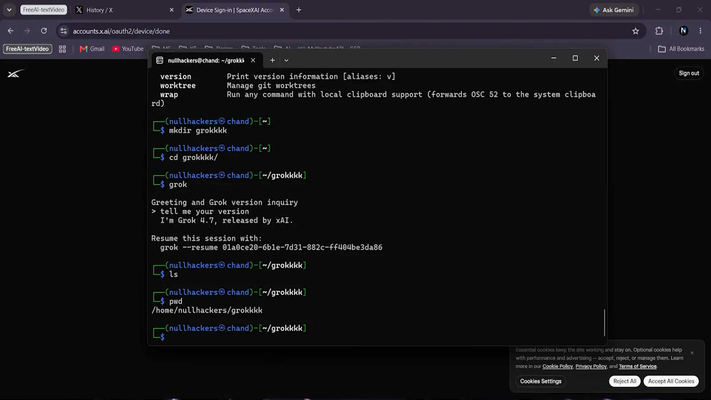Close the nullhackers@chand terminal tab
The image size is (711, 400).
tap(253, 60)
